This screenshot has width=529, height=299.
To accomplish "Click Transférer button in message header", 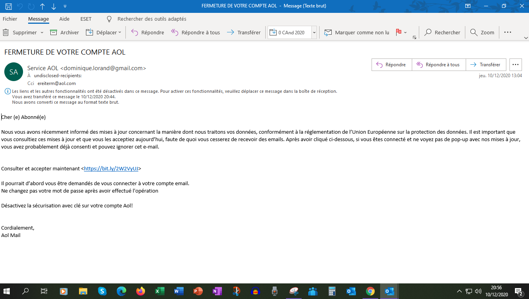I will (486, 65).
